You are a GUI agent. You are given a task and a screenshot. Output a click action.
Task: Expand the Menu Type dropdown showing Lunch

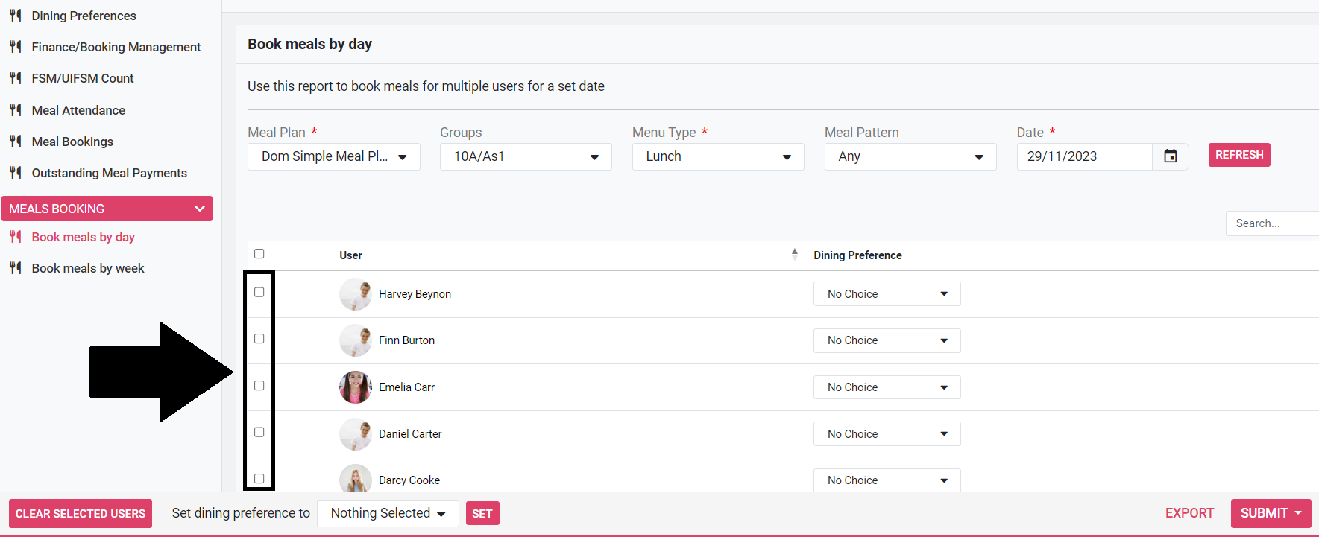(717, 156)
